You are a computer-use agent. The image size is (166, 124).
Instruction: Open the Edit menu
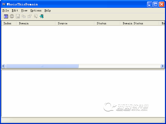point(15,10)
